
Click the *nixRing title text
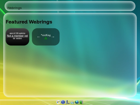46,35
